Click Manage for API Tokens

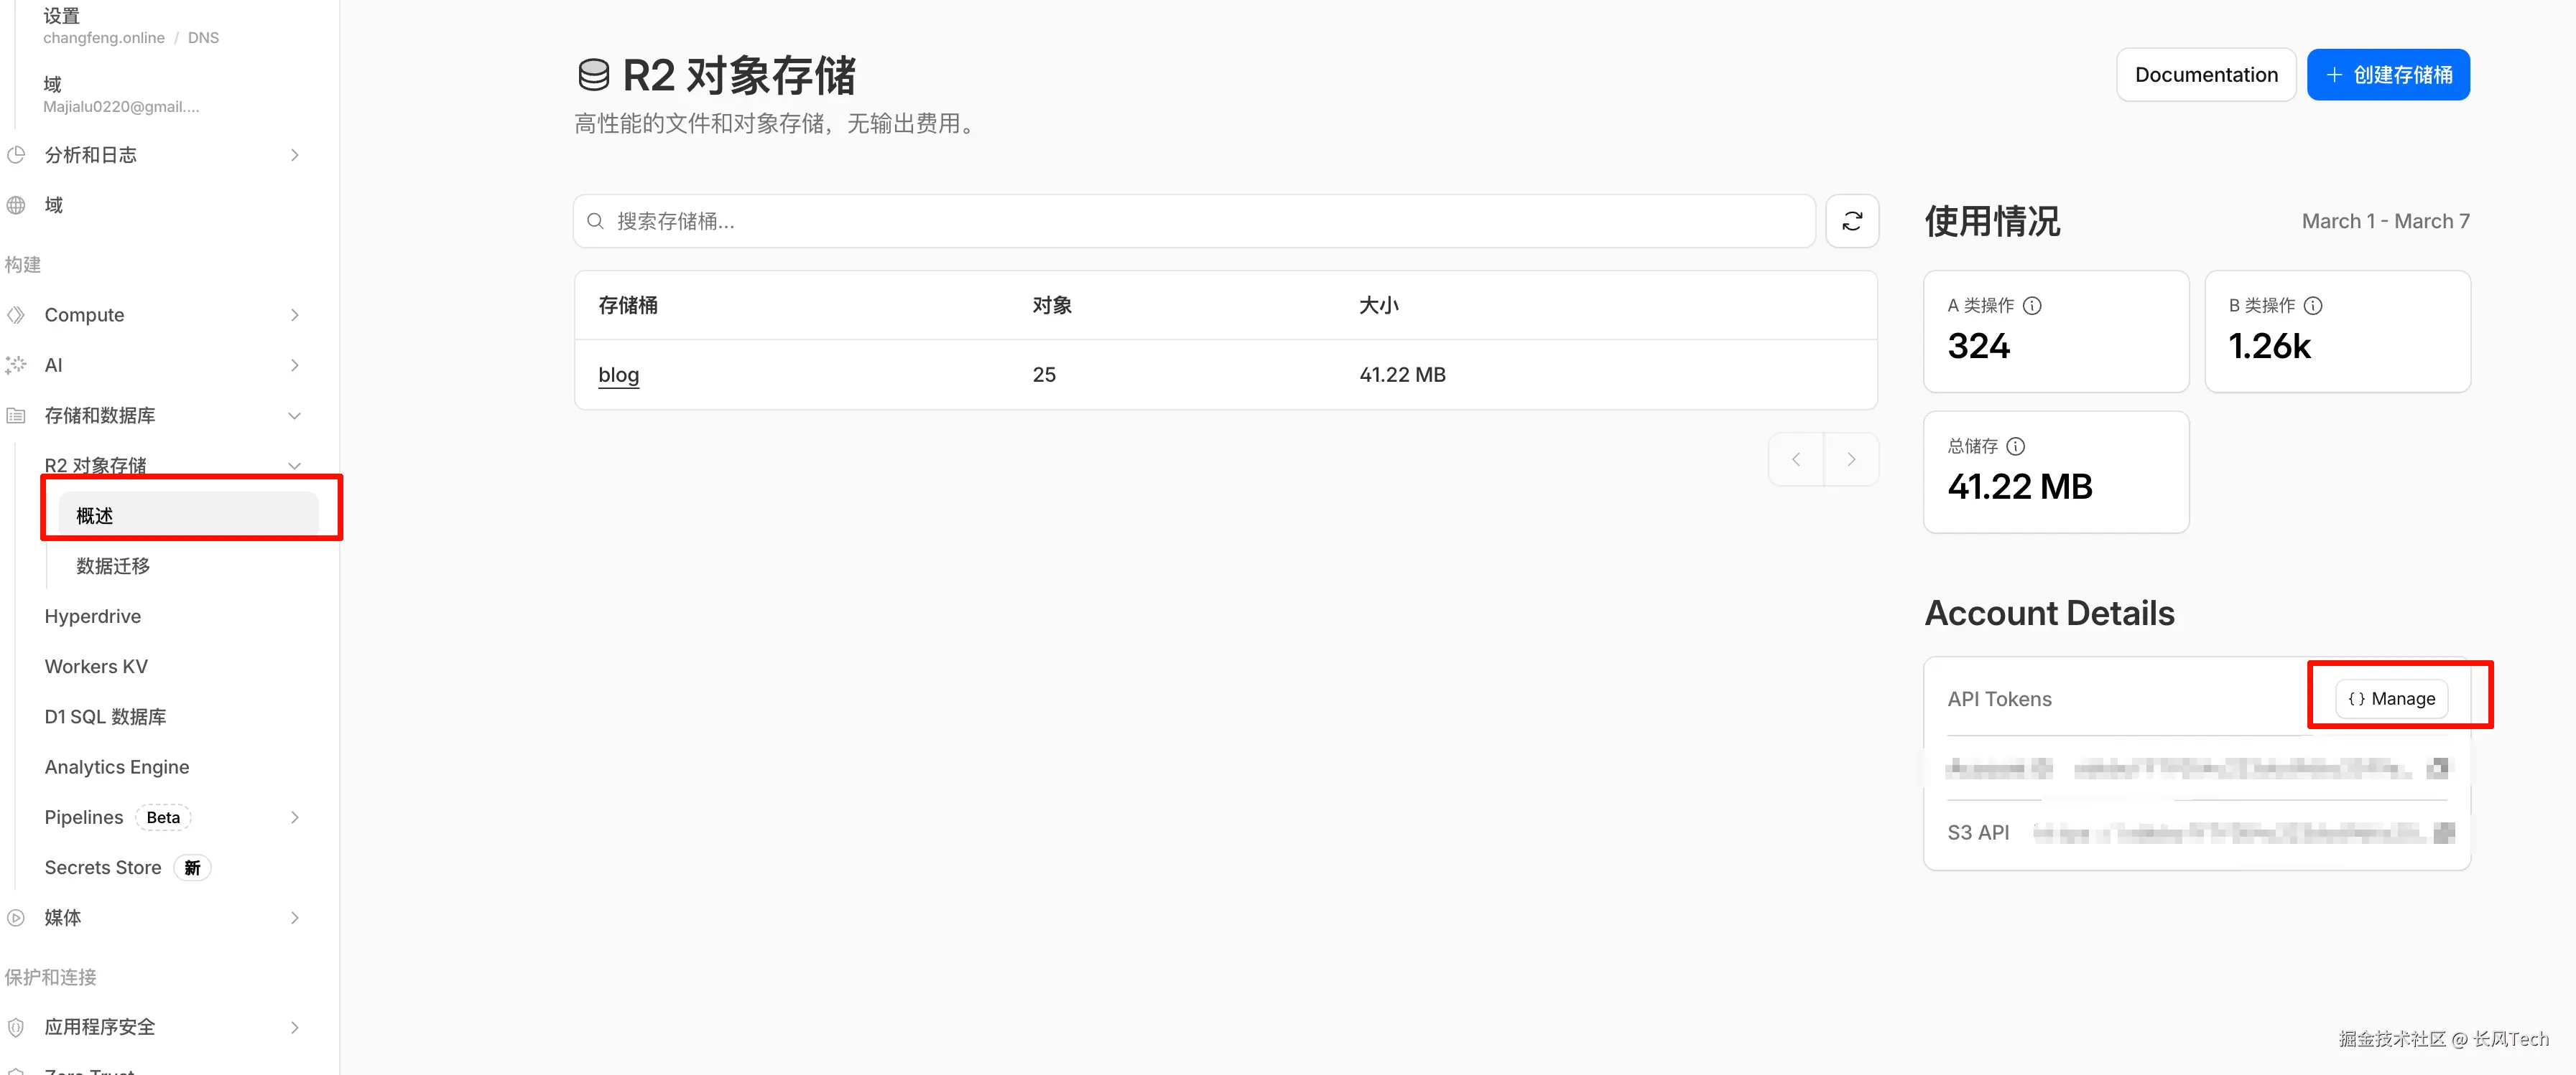(2391, 698)
